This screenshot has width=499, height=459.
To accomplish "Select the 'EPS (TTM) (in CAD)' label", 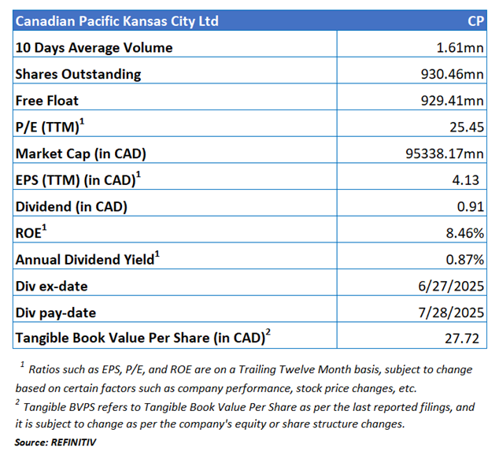I will [78, 180].
